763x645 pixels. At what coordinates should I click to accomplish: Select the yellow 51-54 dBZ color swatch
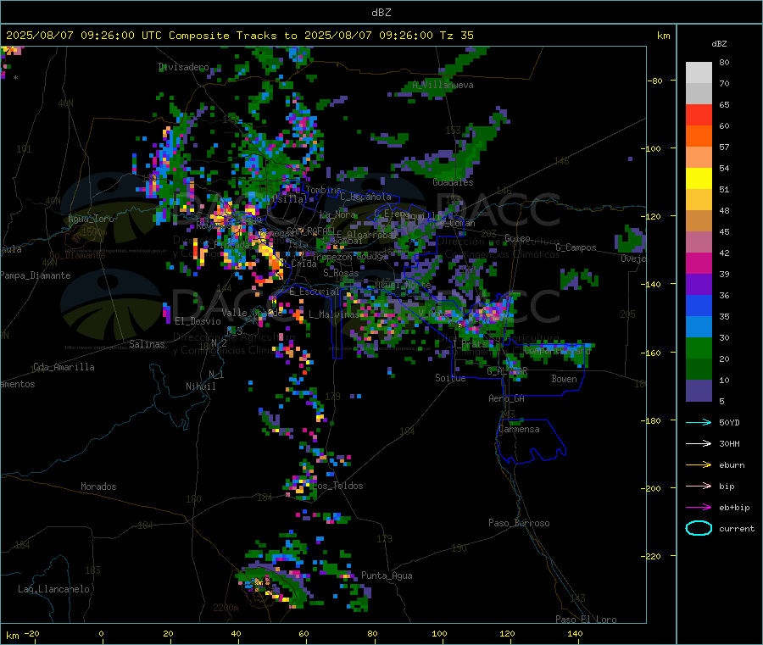(699, 179)
